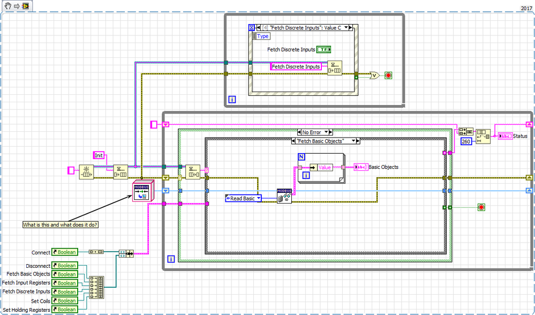Image resolution: width=535 pixels, height=315 pixels.
Task: Click the Fetch Discrete Inputs string constant
Action: [x=296, y=66]
